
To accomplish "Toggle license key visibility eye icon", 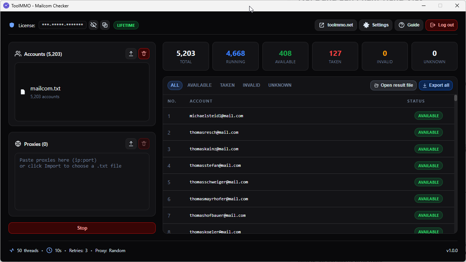I will (93, 25).
